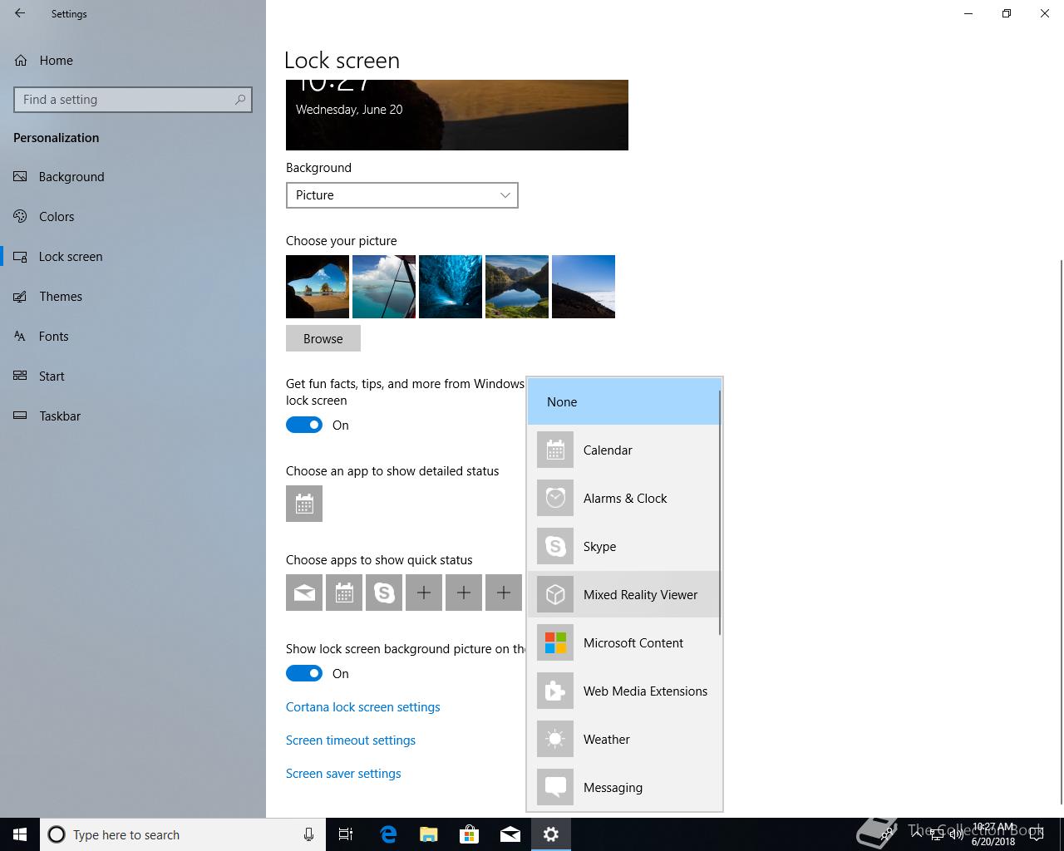This screenshot has height=851, width=1064.
Task: Select Alarms & Clock in app list
Action: tap(623, 499)
